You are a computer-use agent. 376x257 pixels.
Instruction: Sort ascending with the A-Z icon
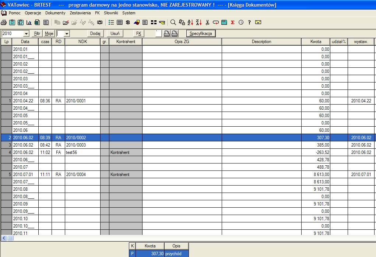point(190,22)
